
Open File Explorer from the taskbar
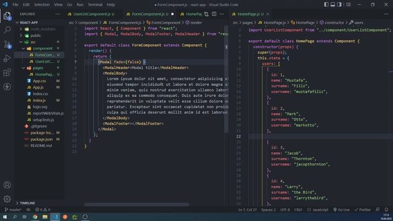click(x=45, y=217)
